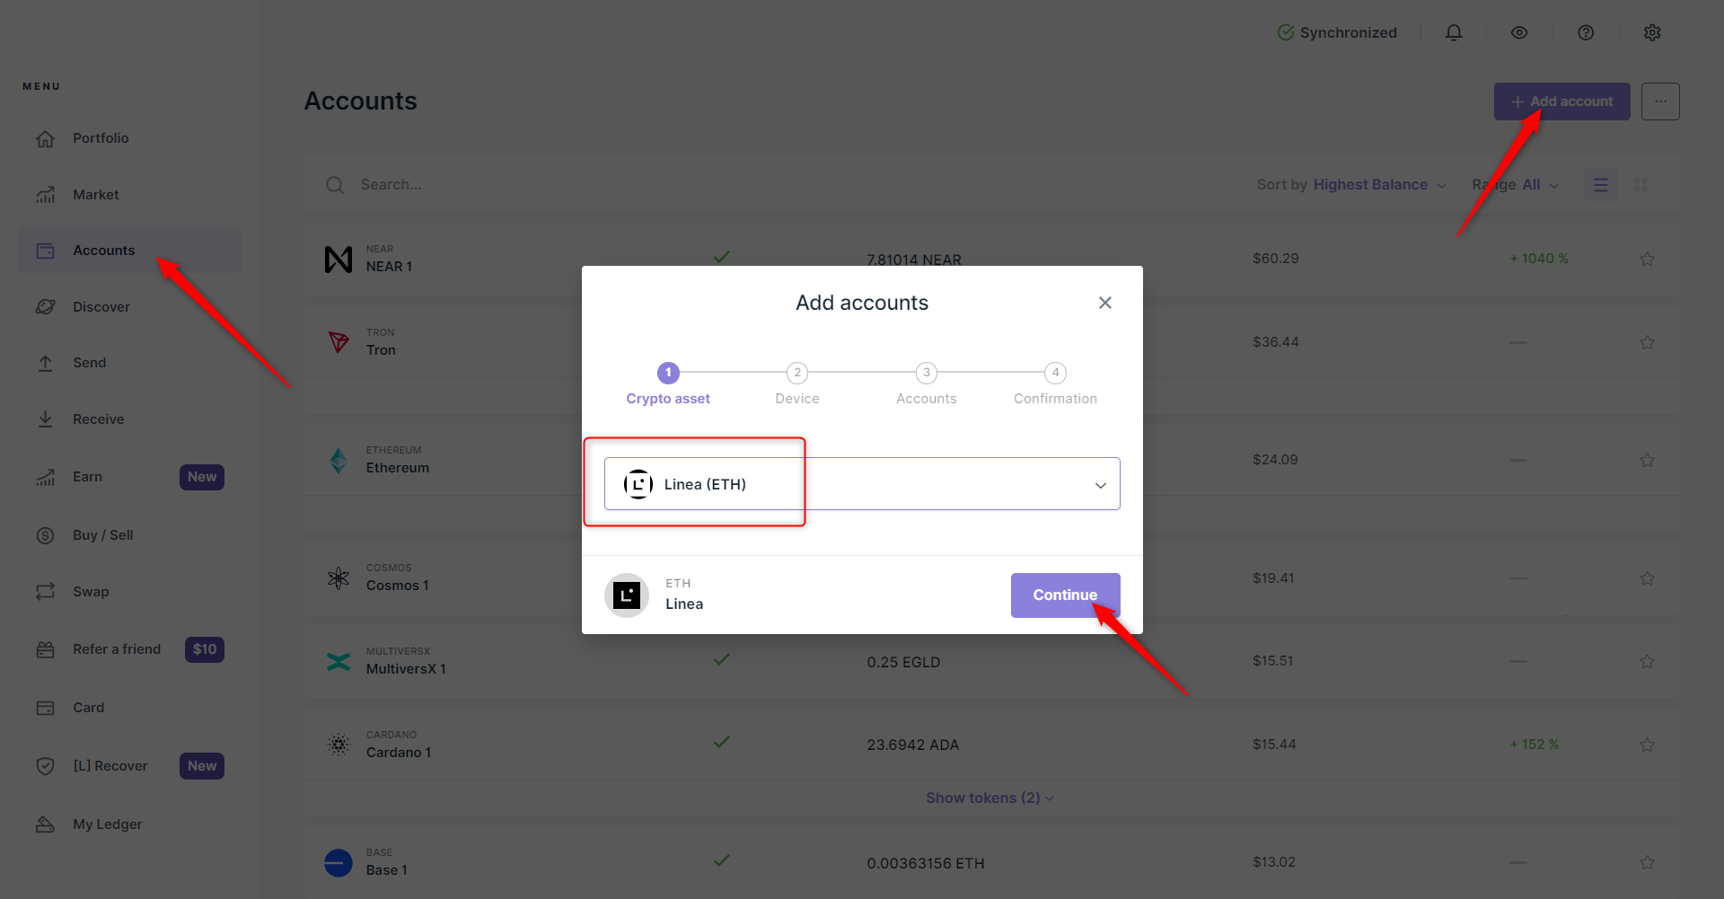The image size is (1724, 899).
Task: Expand the Linea (ETH) asset dropdown
Action: pyautogui.click(x=1100, y=484)
